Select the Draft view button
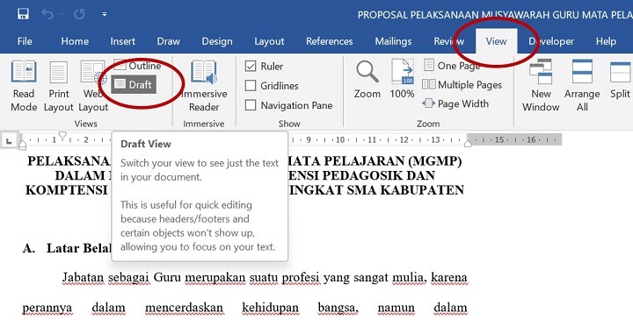The height and width of the screenshot is (320, 633). click(x=134, y=84)
